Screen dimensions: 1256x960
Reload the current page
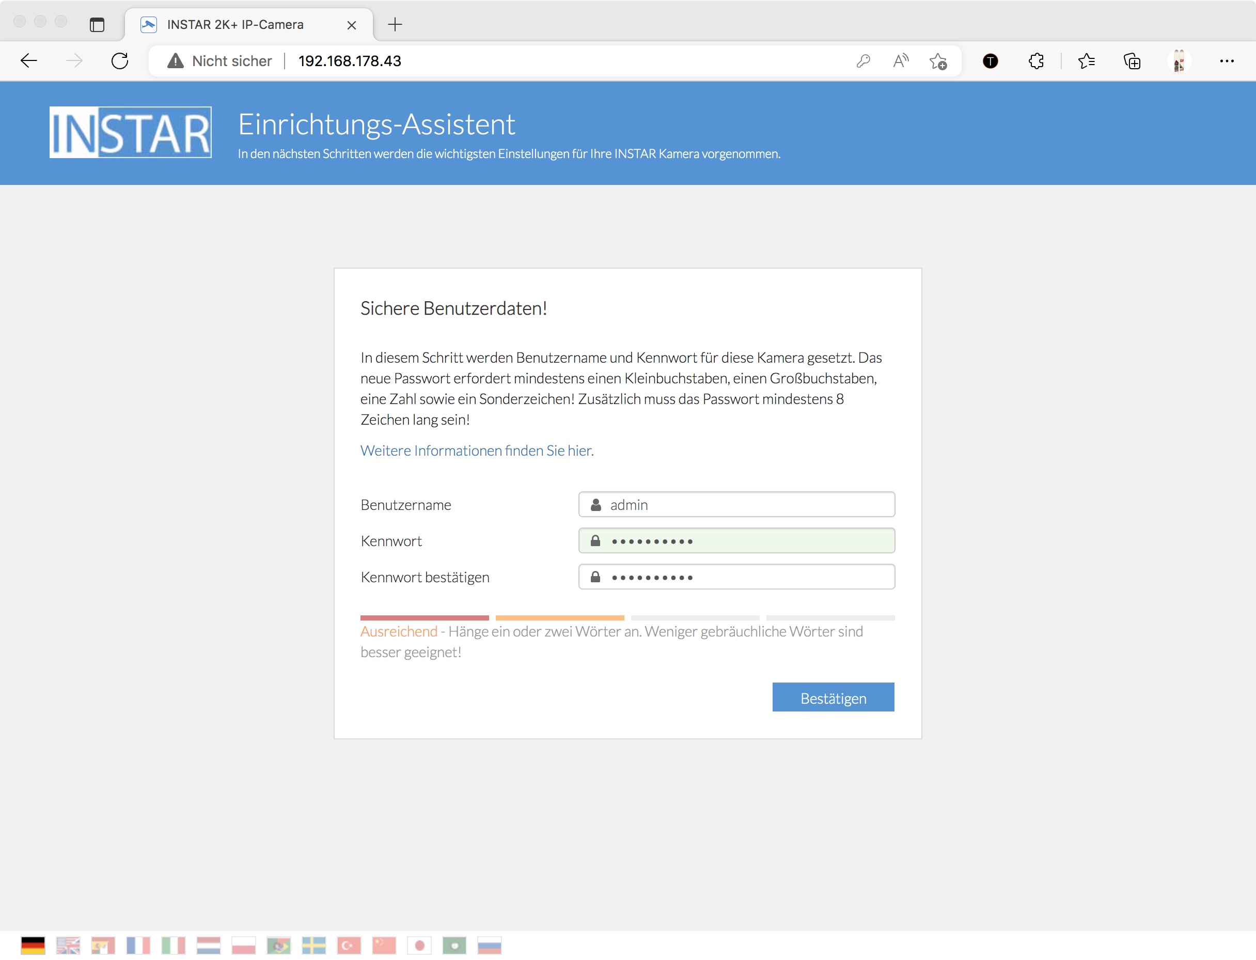[x=120, y=60]
